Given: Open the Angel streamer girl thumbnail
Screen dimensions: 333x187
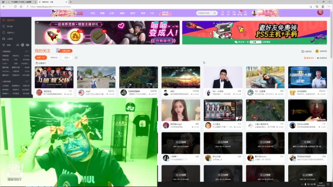Looking at the screenshot, I should pos(181,110).
